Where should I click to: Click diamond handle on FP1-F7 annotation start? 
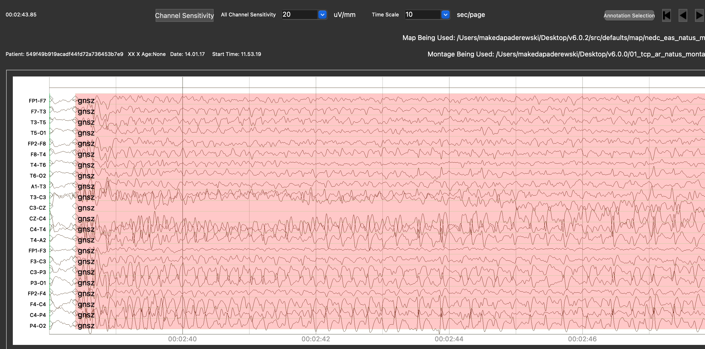pyautogui.click(x=75, y=99)
